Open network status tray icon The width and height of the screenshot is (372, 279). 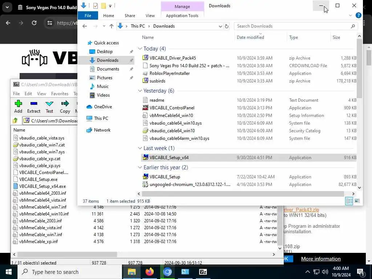coord(316,272)
